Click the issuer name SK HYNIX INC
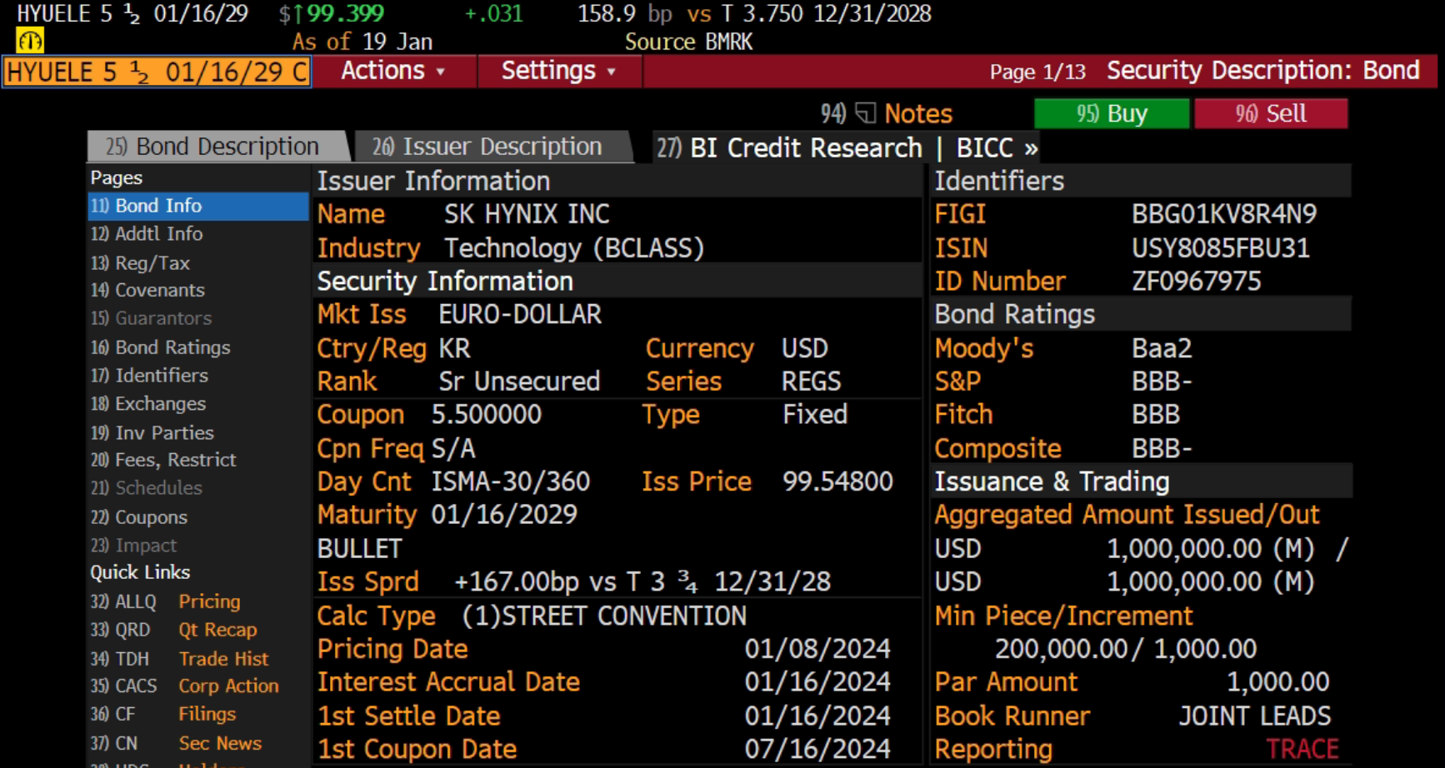Image resolution: width=1445 pixels, height=768 pixels. [527, 214]
